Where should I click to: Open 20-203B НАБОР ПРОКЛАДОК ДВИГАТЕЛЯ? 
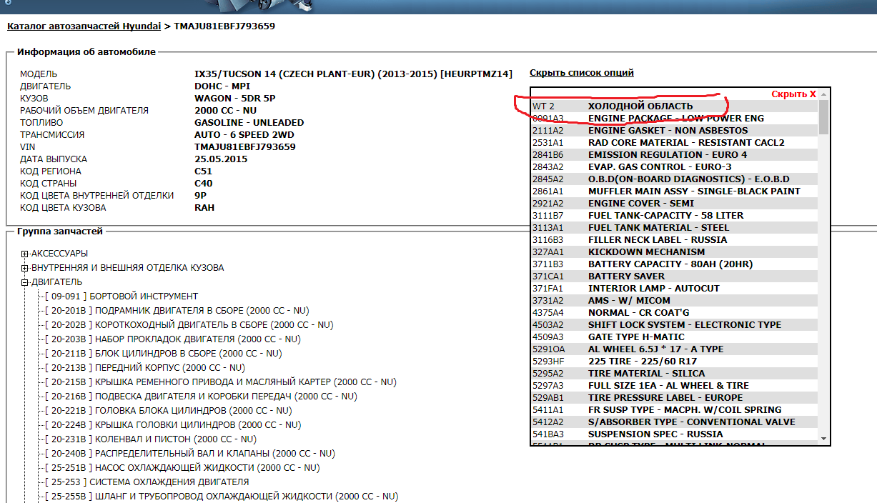(x=172, y=339)
